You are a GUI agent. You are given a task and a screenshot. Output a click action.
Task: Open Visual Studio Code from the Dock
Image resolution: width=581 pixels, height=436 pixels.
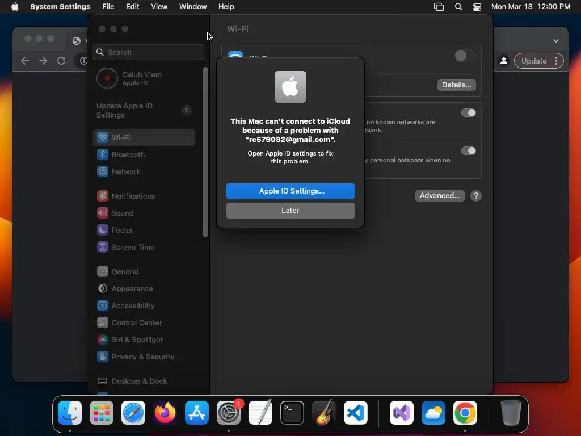[x=356, y=413]
